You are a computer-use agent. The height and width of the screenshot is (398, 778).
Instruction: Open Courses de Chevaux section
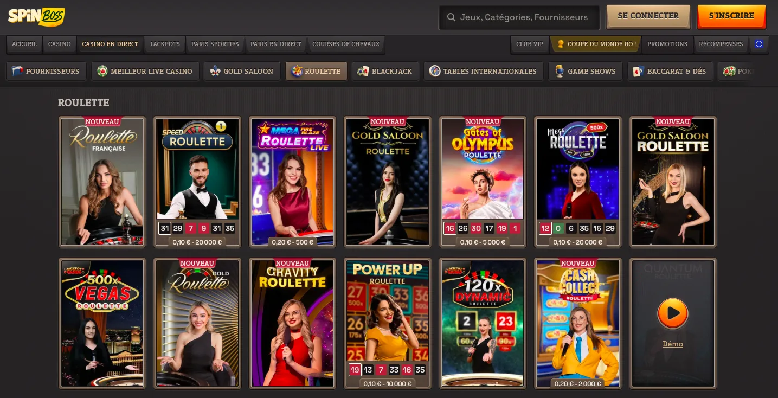pyautogui.click(x=346, y=44)
